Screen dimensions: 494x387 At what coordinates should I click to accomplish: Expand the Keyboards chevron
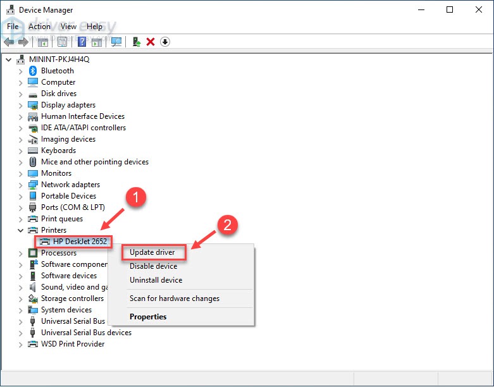tap(20, 151)
